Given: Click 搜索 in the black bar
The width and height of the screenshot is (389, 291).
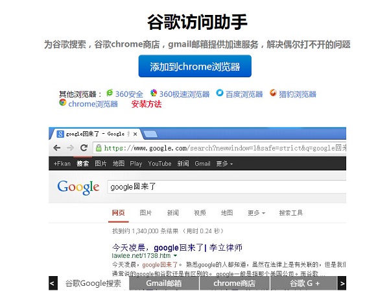Looking at the screenshot, I should coord(82,164).
